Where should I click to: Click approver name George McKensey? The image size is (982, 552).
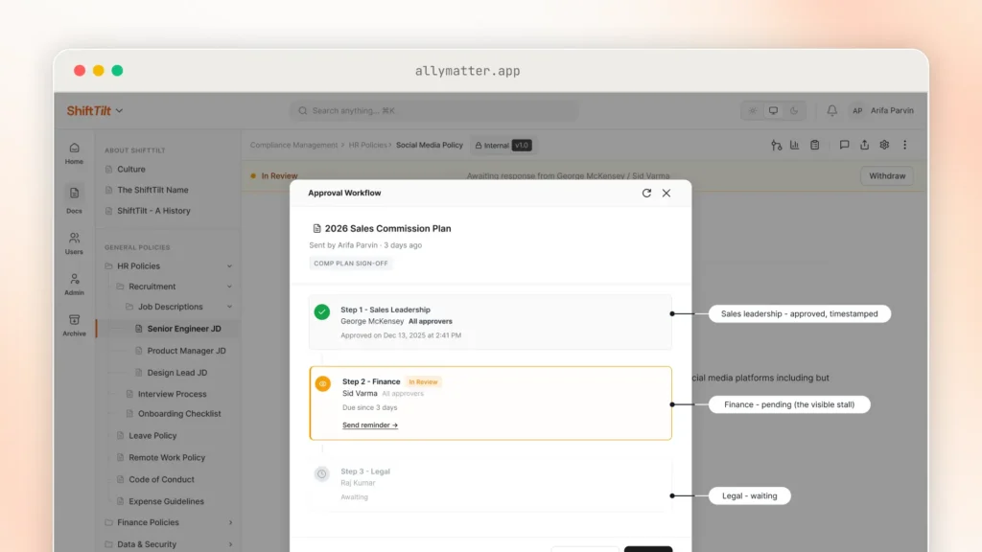(372, 321)
